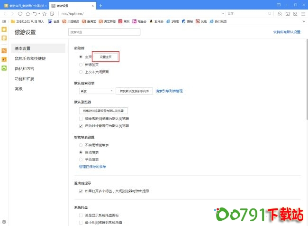The image size is (308, 226).
Task: Enable 锁定傲游浏览器为默认浏览器 checkbox
Action: 81,118
